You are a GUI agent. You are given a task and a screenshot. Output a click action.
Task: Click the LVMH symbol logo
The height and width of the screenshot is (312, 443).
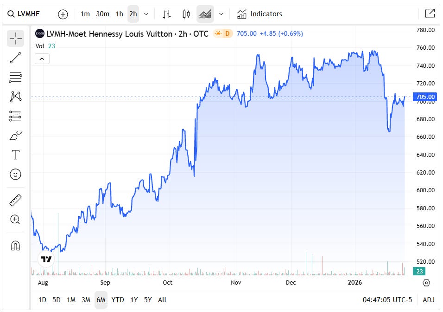tap(39, 34)
